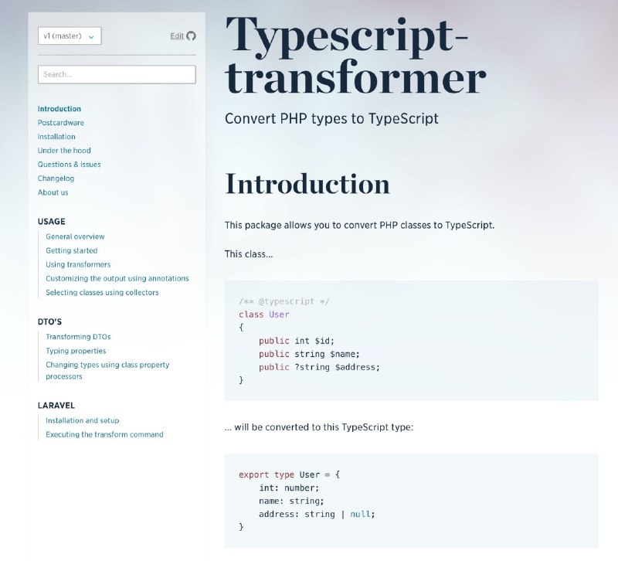
Task: Click the export type User code block
Action: click(x=411, y=501)
